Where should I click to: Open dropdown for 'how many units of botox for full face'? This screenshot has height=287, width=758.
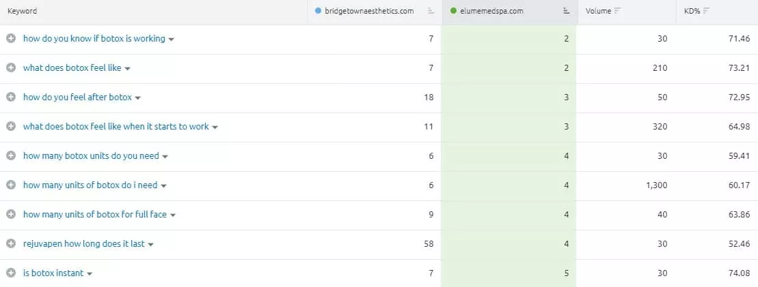(173, 215)
